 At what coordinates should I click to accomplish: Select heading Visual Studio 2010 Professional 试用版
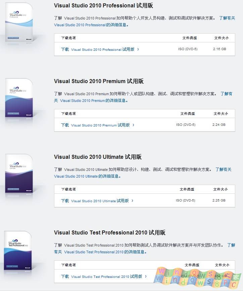103,6
